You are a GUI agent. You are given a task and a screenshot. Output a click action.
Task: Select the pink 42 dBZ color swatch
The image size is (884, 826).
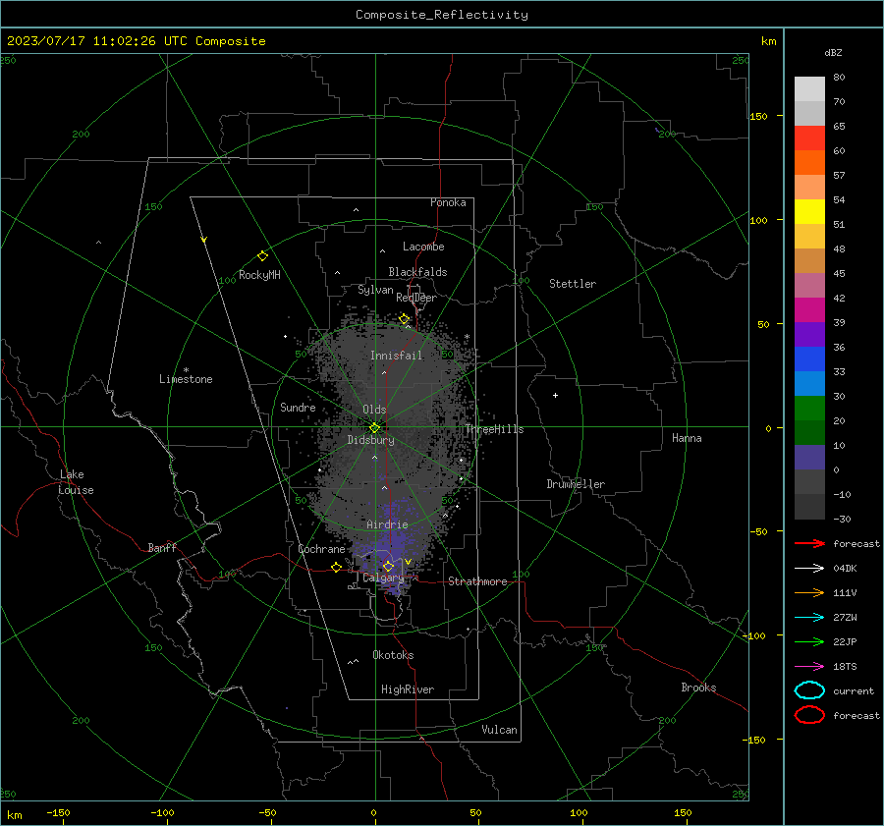click(x=809, y=285)
